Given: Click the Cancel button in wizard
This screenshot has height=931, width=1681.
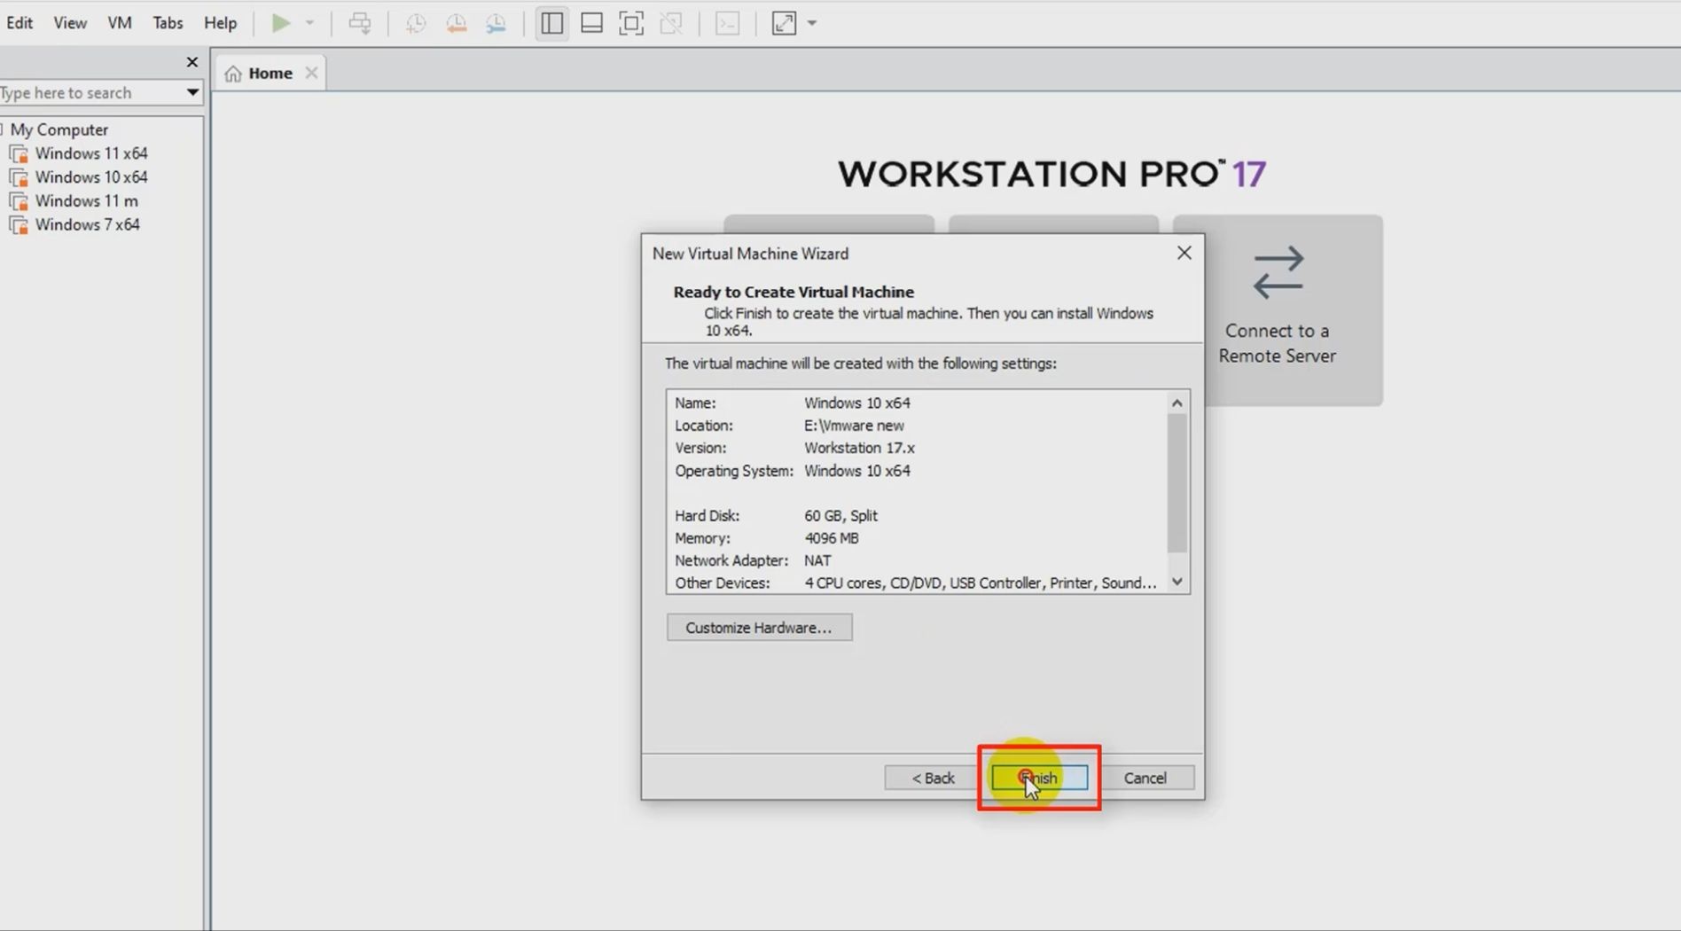Looking at the screenshot, I should [x=1145, y=778].
